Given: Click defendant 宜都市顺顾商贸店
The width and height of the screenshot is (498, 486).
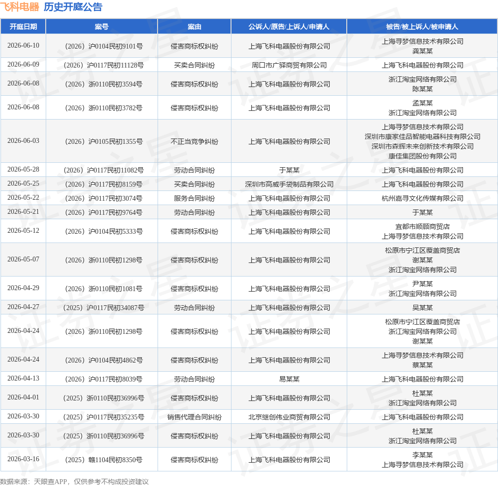Looking at the screenshot, I should [423, 226].
